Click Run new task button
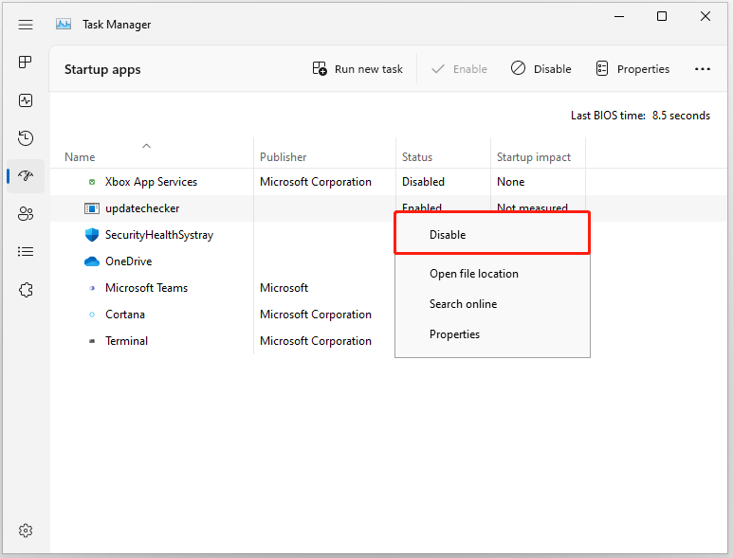The height and width of the screenshot is (558, 733). (357, 69)
